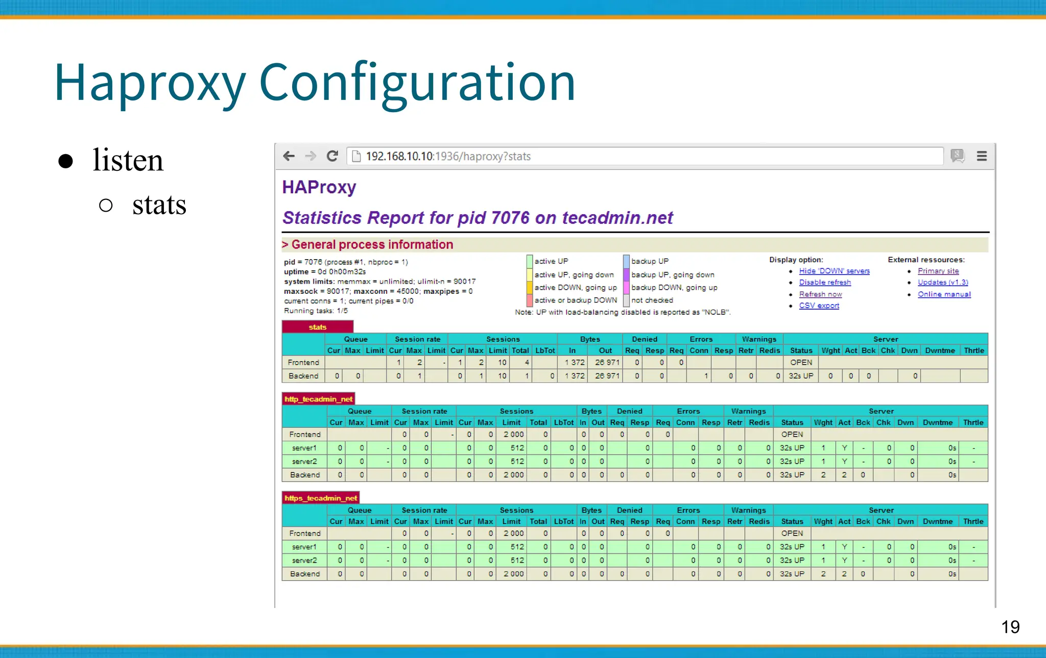Click the 'pid = 7076' process info line
Image resolution: width=1046 pixels, height=658 pixels.
[x=346, y=262]
